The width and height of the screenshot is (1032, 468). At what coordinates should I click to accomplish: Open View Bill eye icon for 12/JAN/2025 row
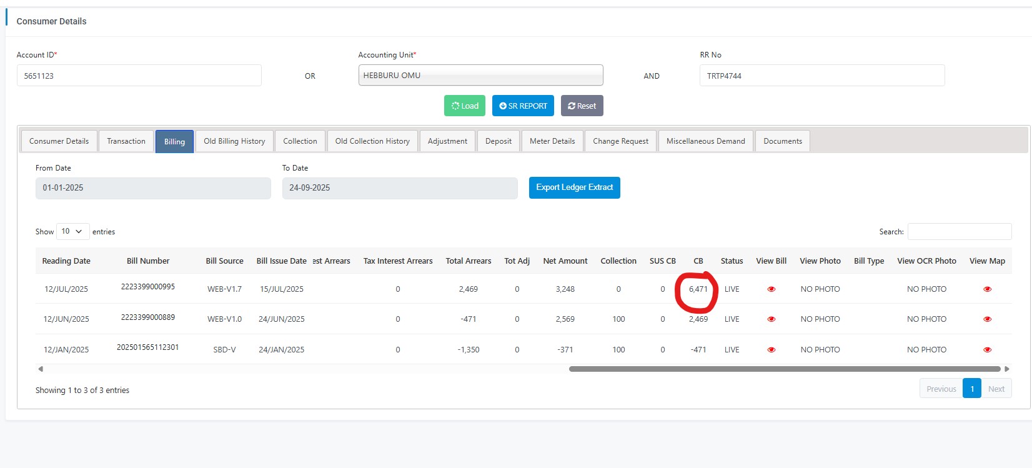[771, 350]
